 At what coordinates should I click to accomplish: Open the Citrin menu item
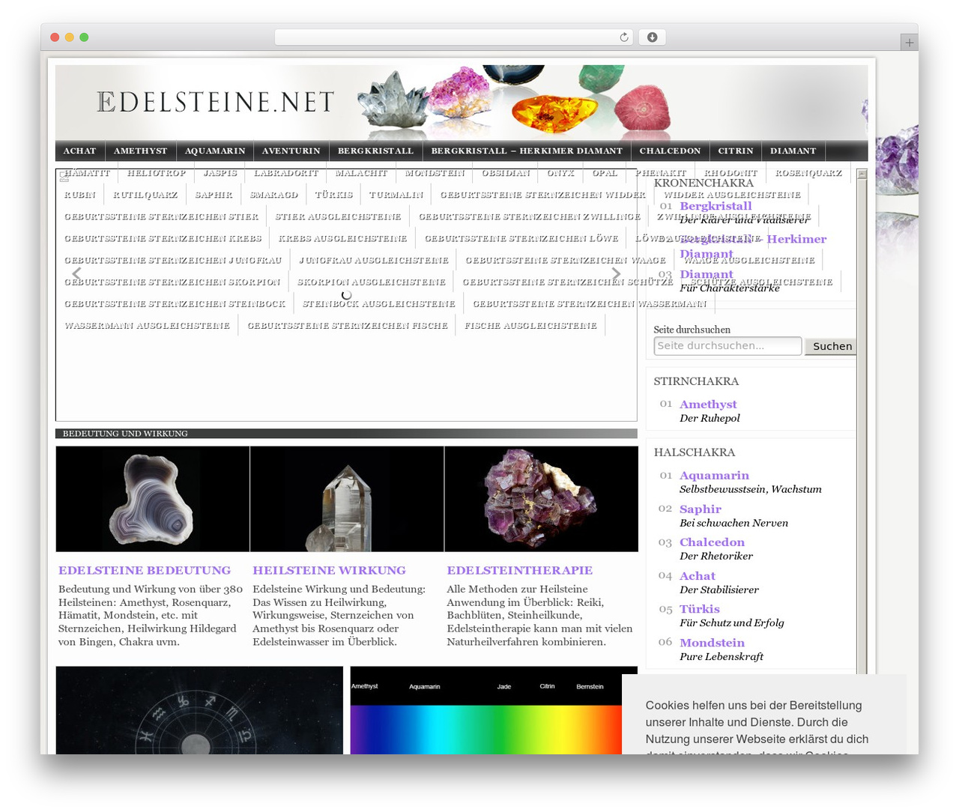736,151
